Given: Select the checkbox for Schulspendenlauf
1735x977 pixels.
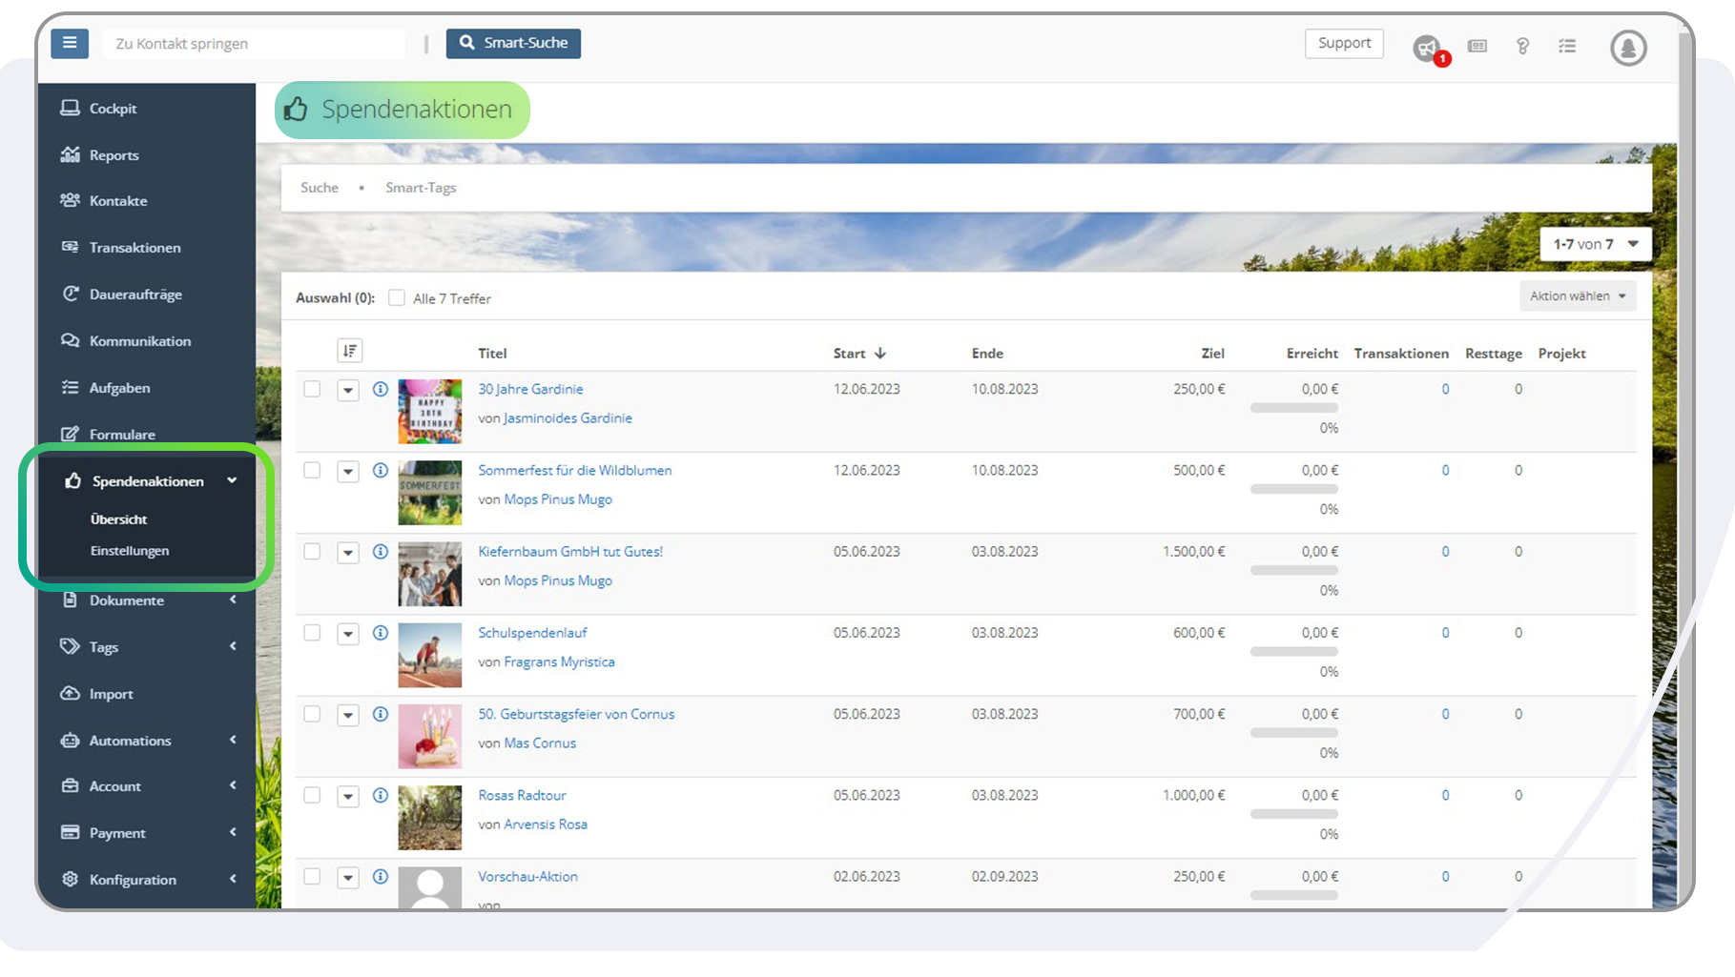Looking at the screenshot, I should coord(312,633).
